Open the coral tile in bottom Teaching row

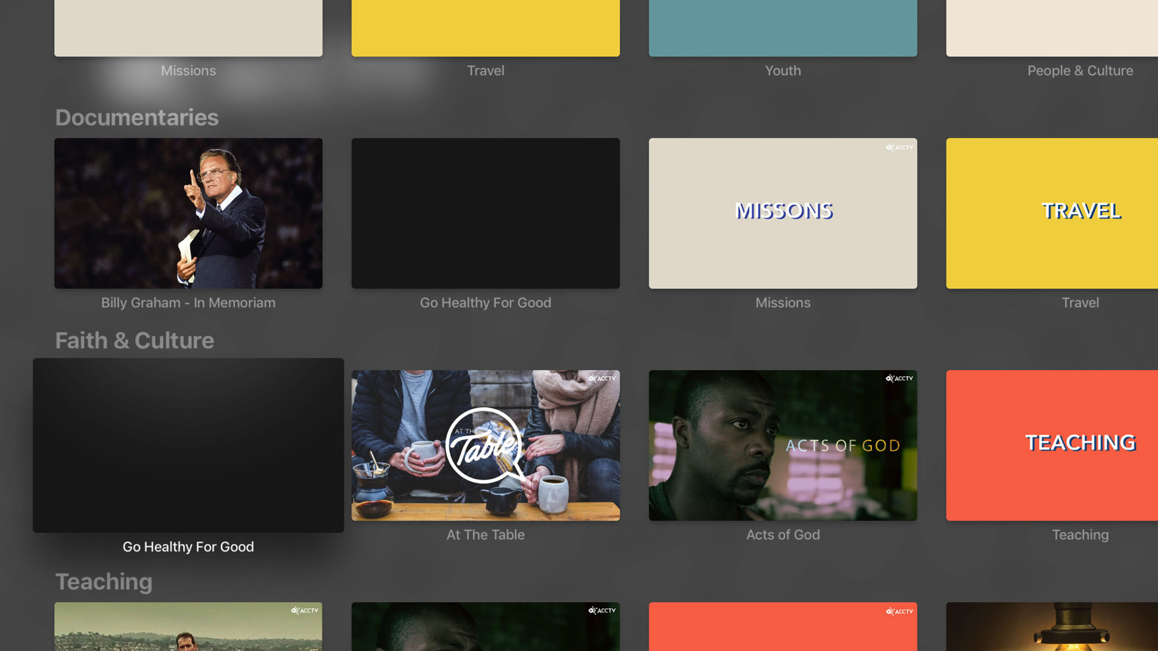[783, 626]
